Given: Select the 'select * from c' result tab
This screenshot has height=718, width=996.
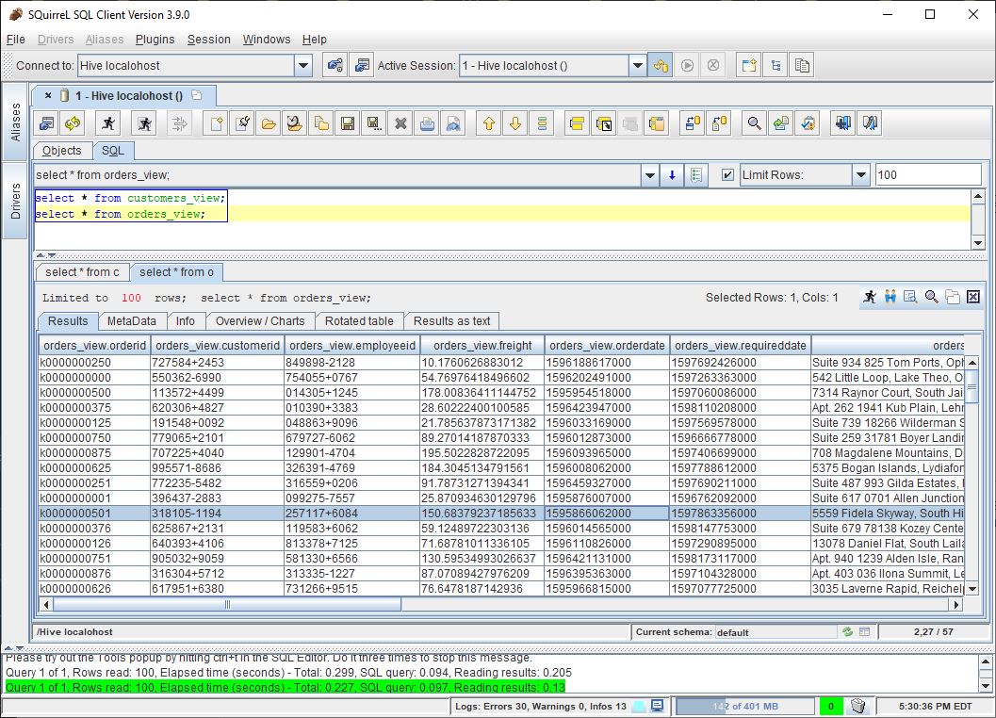Looking at the screenshot, I should (82, 272).
